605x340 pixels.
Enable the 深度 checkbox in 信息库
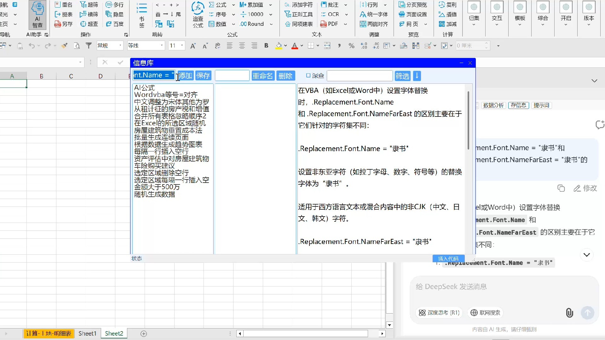pyautogui.click(x=308, y=76)
